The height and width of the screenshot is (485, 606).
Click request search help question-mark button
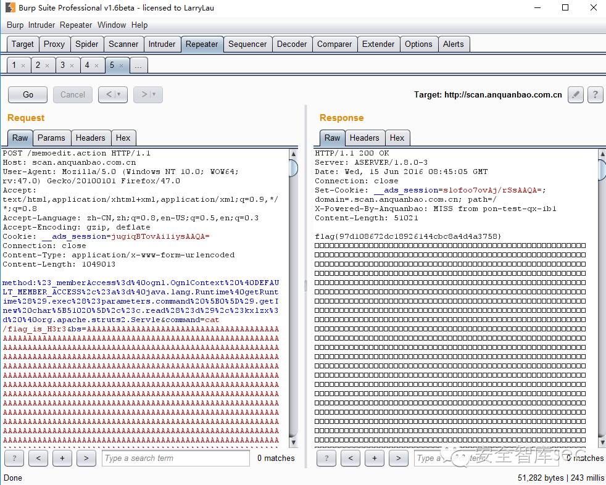[x=14, y=458]
